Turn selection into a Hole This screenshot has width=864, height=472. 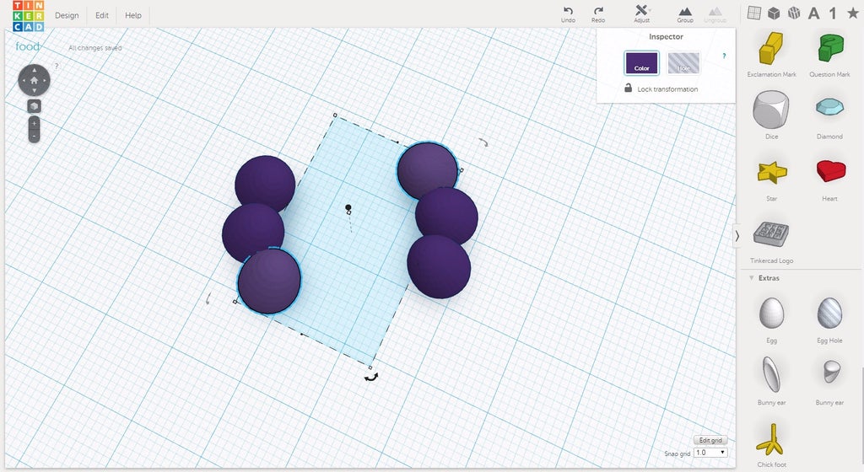click(x=683, y=62)
